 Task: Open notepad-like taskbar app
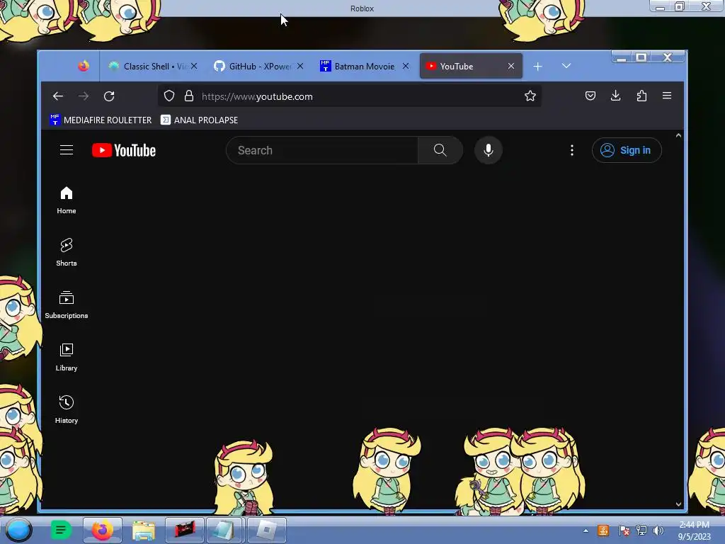pos(225,530)
